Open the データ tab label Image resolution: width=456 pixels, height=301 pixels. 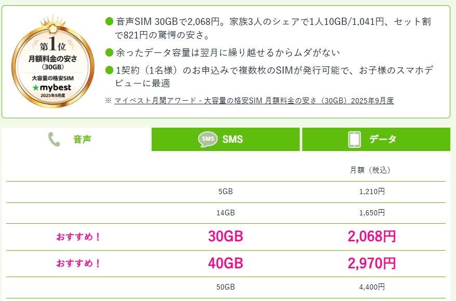click(383, 140)
